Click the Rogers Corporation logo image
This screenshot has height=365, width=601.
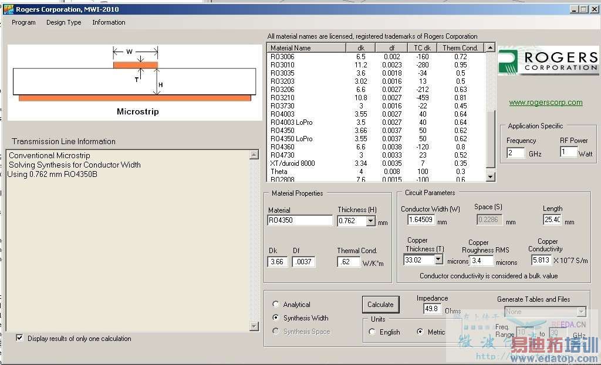pyautogui.click(x=548, y=61)
